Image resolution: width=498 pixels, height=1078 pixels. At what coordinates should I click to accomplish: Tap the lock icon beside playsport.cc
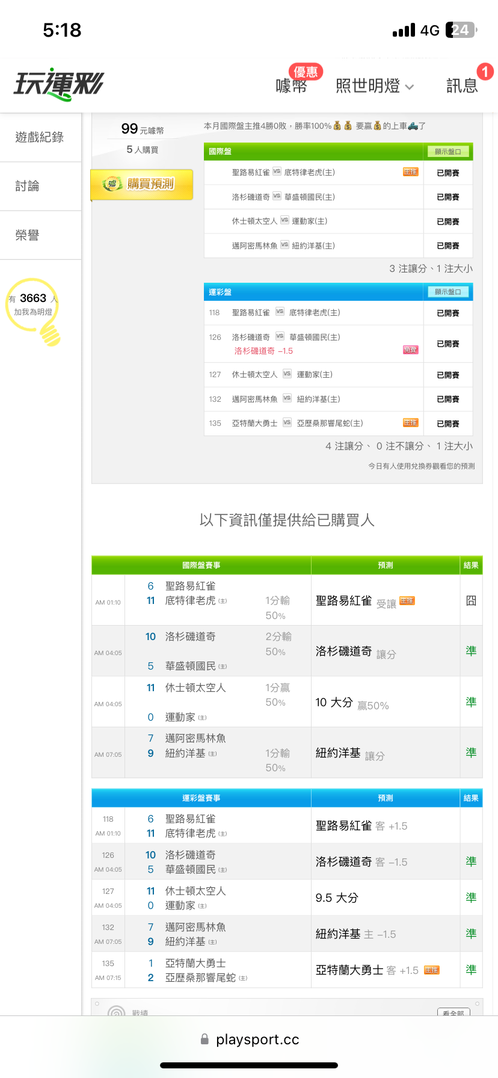point(204,1039)
